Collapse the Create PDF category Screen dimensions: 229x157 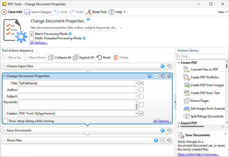click(179, 63)
